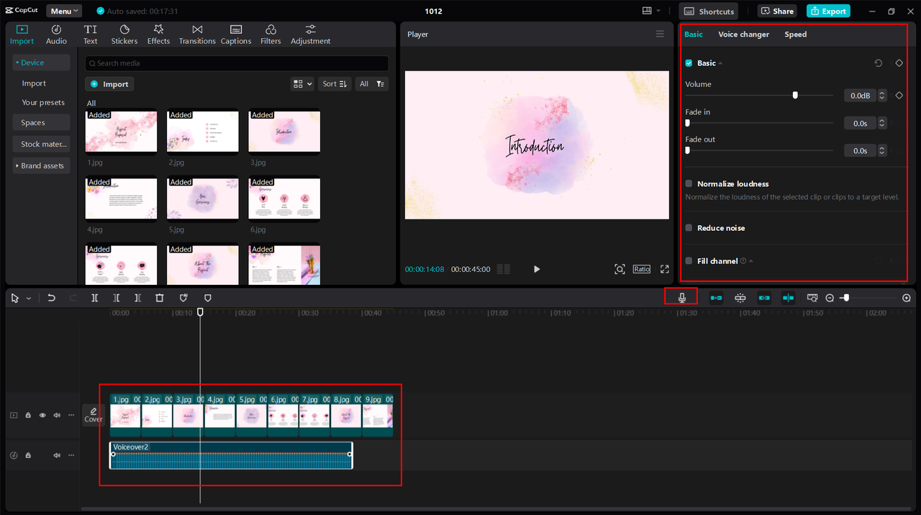
Task: Delete right of playhead tool
Action: pyautogui.click(x=137, y=298)
